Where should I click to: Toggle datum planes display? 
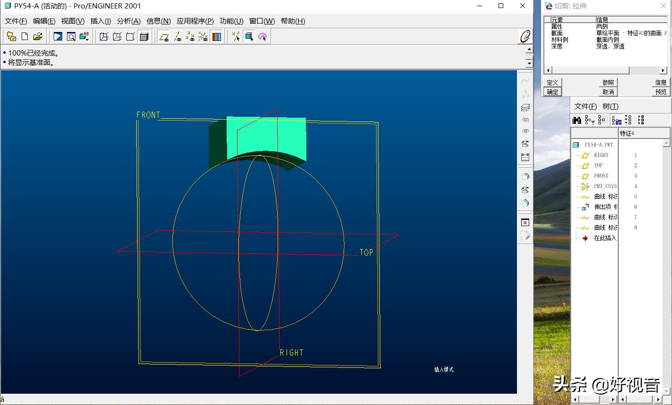click(164, 36)
